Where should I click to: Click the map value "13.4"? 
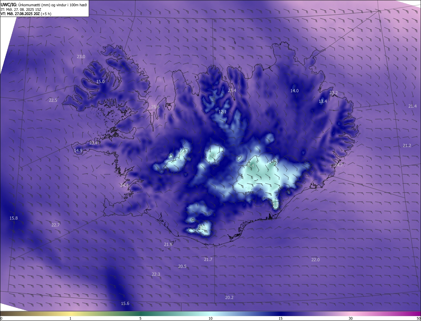(x=323, y=101)
